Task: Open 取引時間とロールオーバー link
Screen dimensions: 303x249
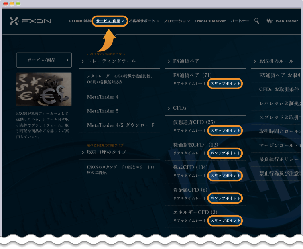Action: [280, 131]
